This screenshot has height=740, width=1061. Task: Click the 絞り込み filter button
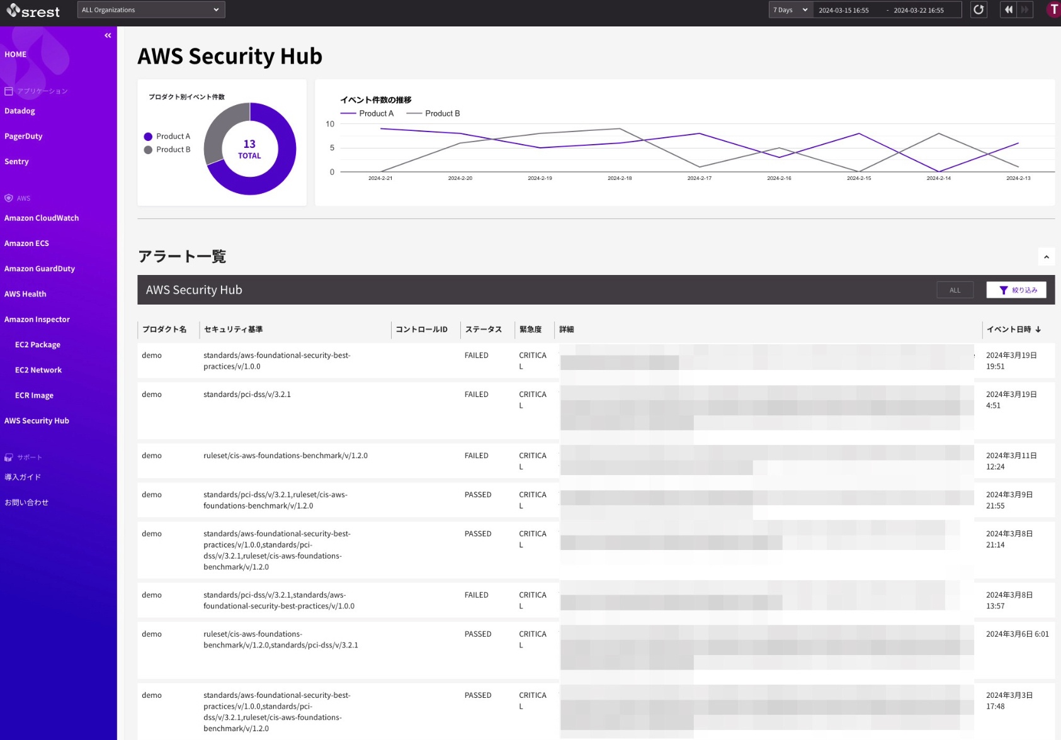pyautogui.click(x=1016, y=290)
